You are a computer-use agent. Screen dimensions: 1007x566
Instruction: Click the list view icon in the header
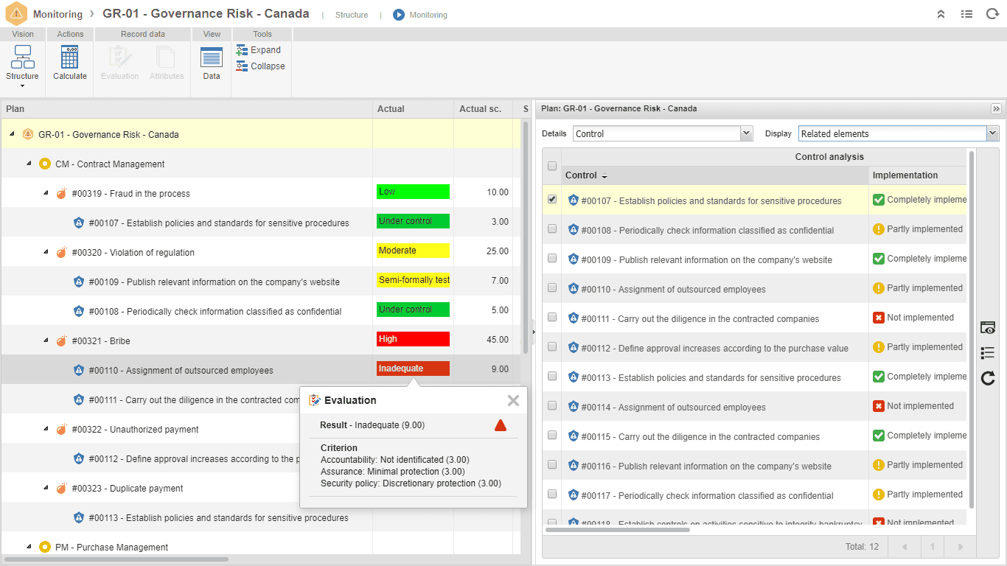pyautogui.click(x=967, y=14)
